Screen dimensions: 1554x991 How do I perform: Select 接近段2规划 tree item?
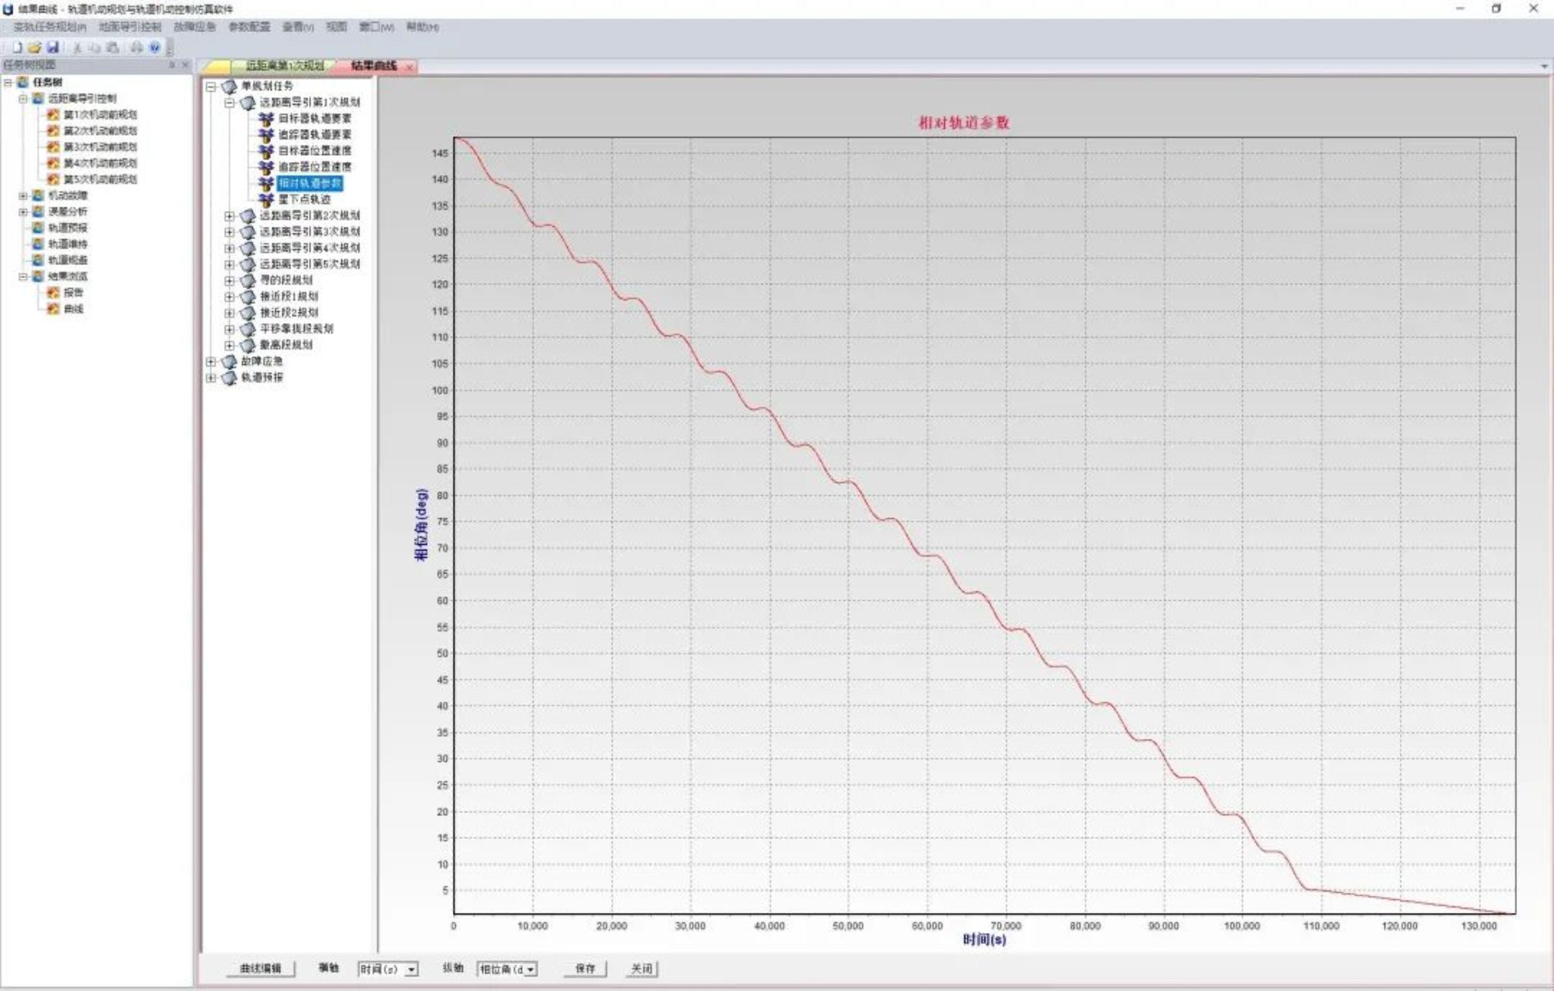point(289,313)
